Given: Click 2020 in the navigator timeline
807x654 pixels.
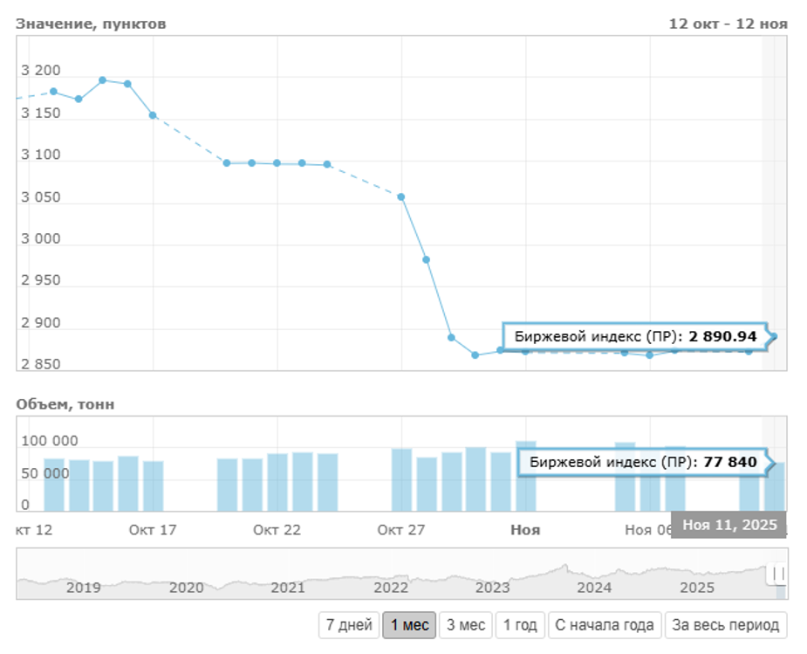Looking at the screenshot, I should coord(186,588).
